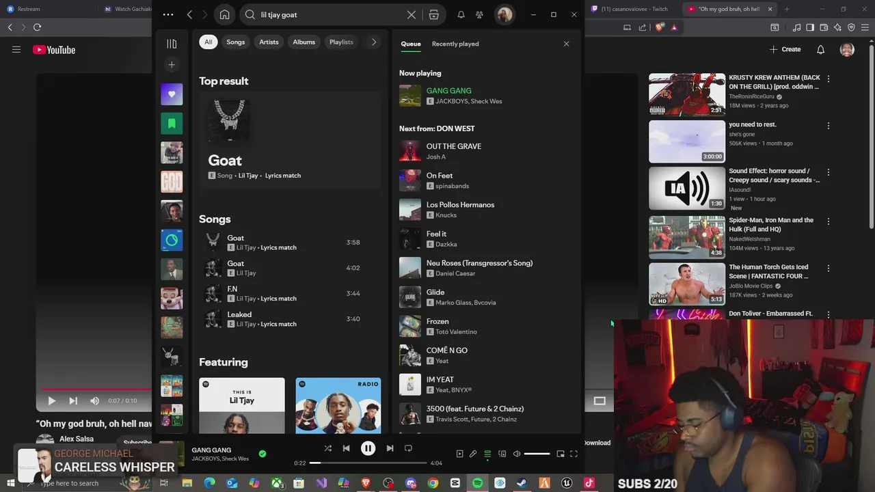Select the All filter chip
875x492 pixels.
pyautogui.click(x=208, y=42)
